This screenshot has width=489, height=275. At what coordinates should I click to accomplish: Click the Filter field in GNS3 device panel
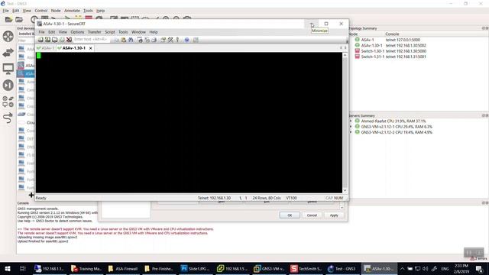pos(26,40)
